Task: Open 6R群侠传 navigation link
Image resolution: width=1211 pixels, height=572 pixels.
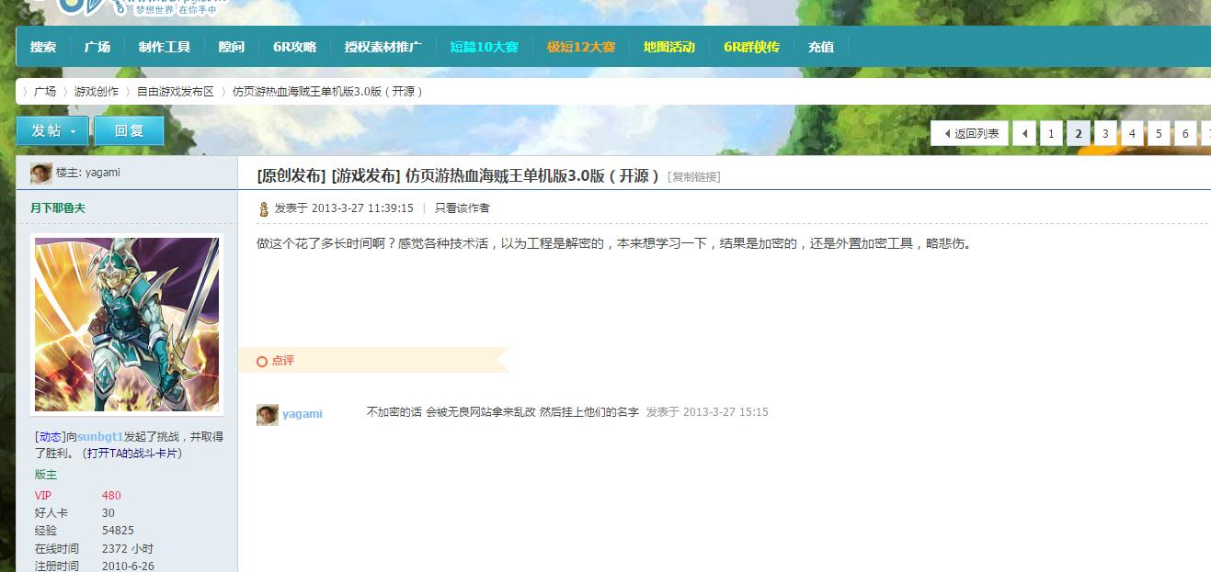Action: tap(751, 47)
